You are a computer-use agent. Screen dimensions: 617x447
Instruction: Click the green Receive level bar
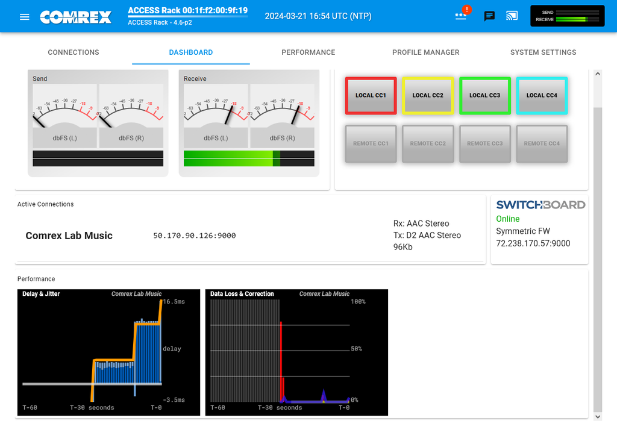click(x=249, y=158)
